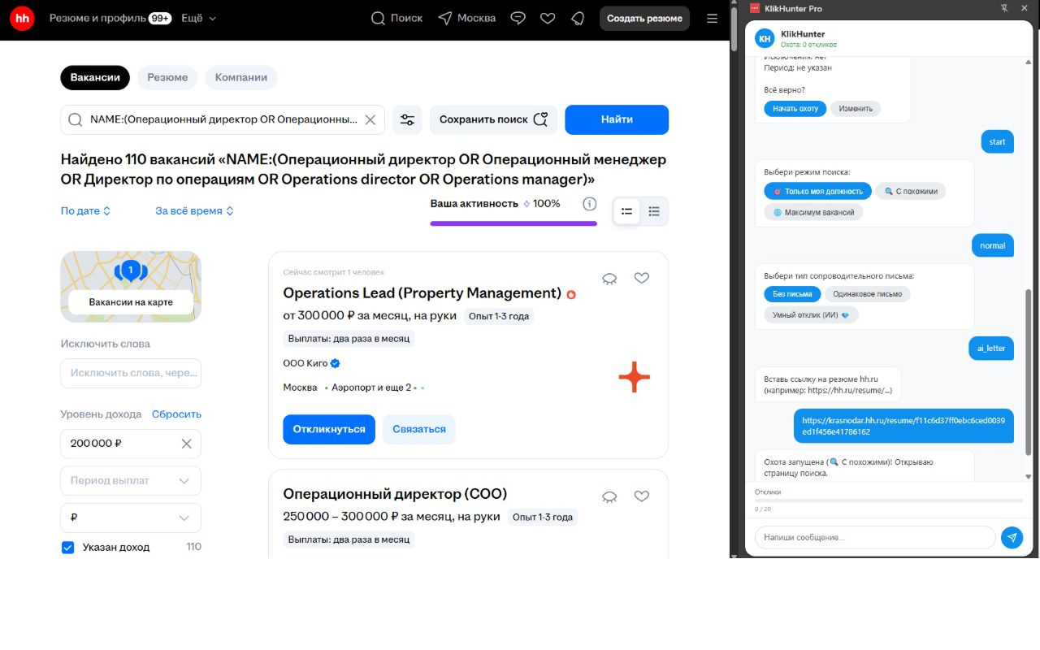Focus the vacancy search input field
Screen dimensions: 1040x650
pos(223,119)
